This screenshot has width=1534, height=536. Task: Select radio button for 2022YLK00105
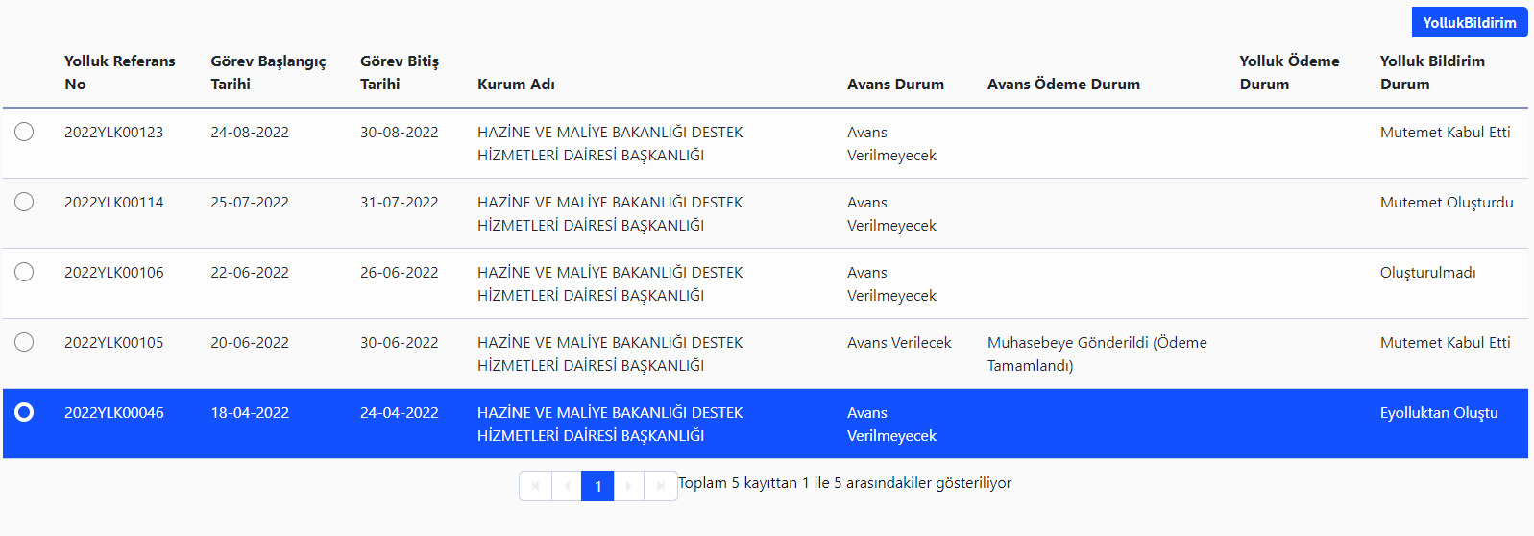point(24,342)
